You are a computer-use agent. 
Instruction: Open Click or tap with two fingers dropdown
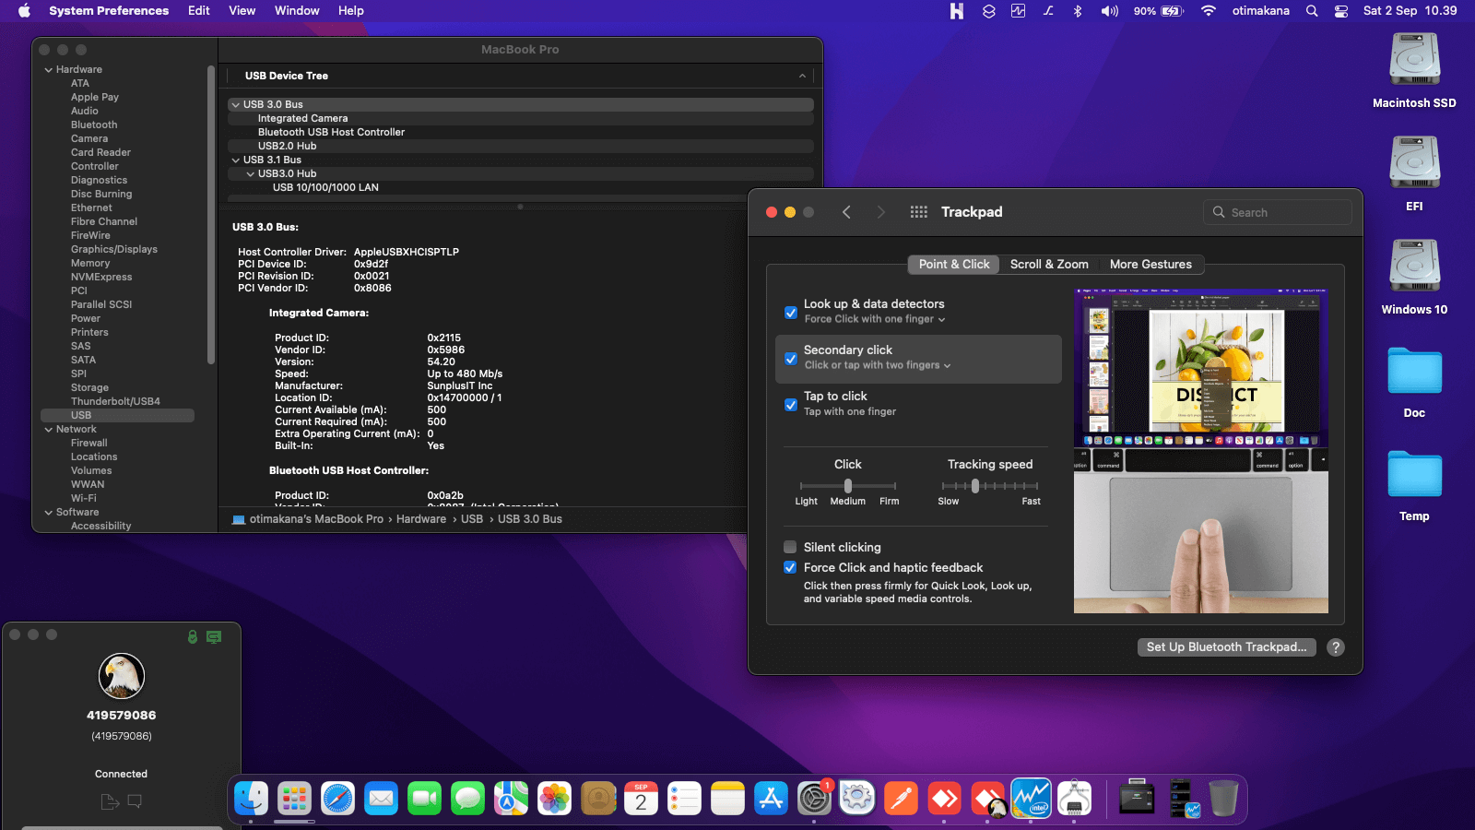pos(877,365)
